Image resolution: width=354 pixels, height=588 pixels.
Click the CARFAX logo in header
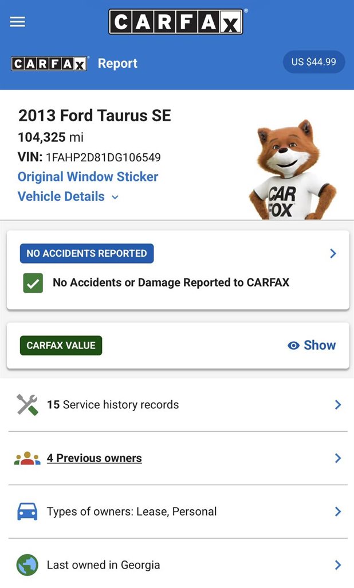pos(176,22)
